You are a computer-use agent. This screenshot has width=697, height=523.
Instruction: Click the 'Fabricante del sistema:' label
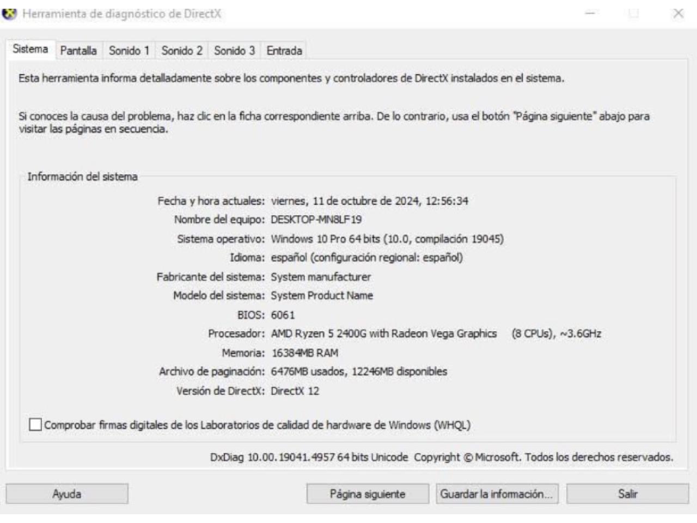[211, 277]
